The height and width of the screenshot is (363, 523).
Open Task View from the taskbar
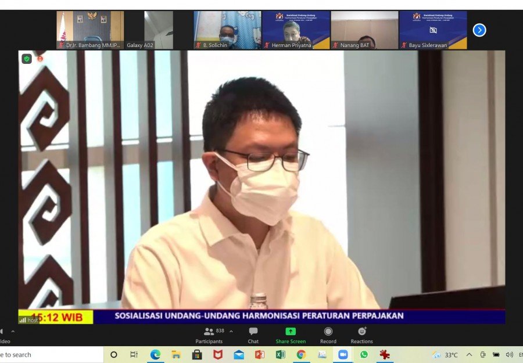pyautogui.click(x=134, y=355)
